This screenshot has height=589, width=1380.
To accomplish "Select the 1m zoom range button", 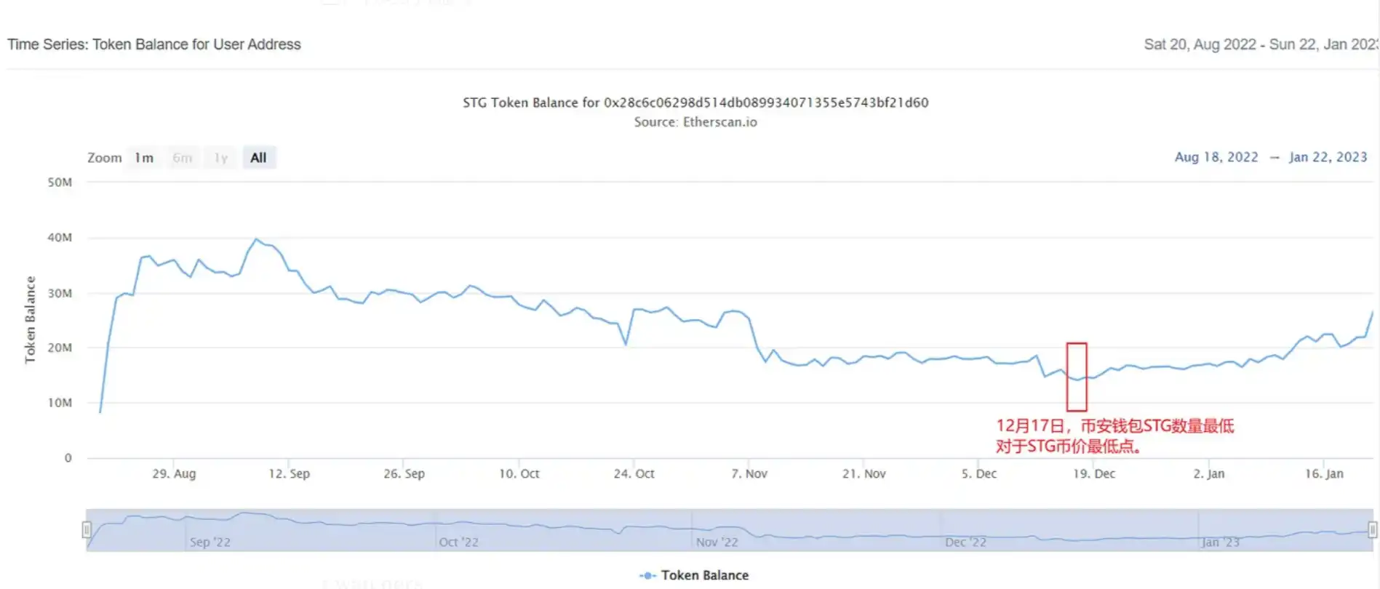I will click(x=144, y=158).
